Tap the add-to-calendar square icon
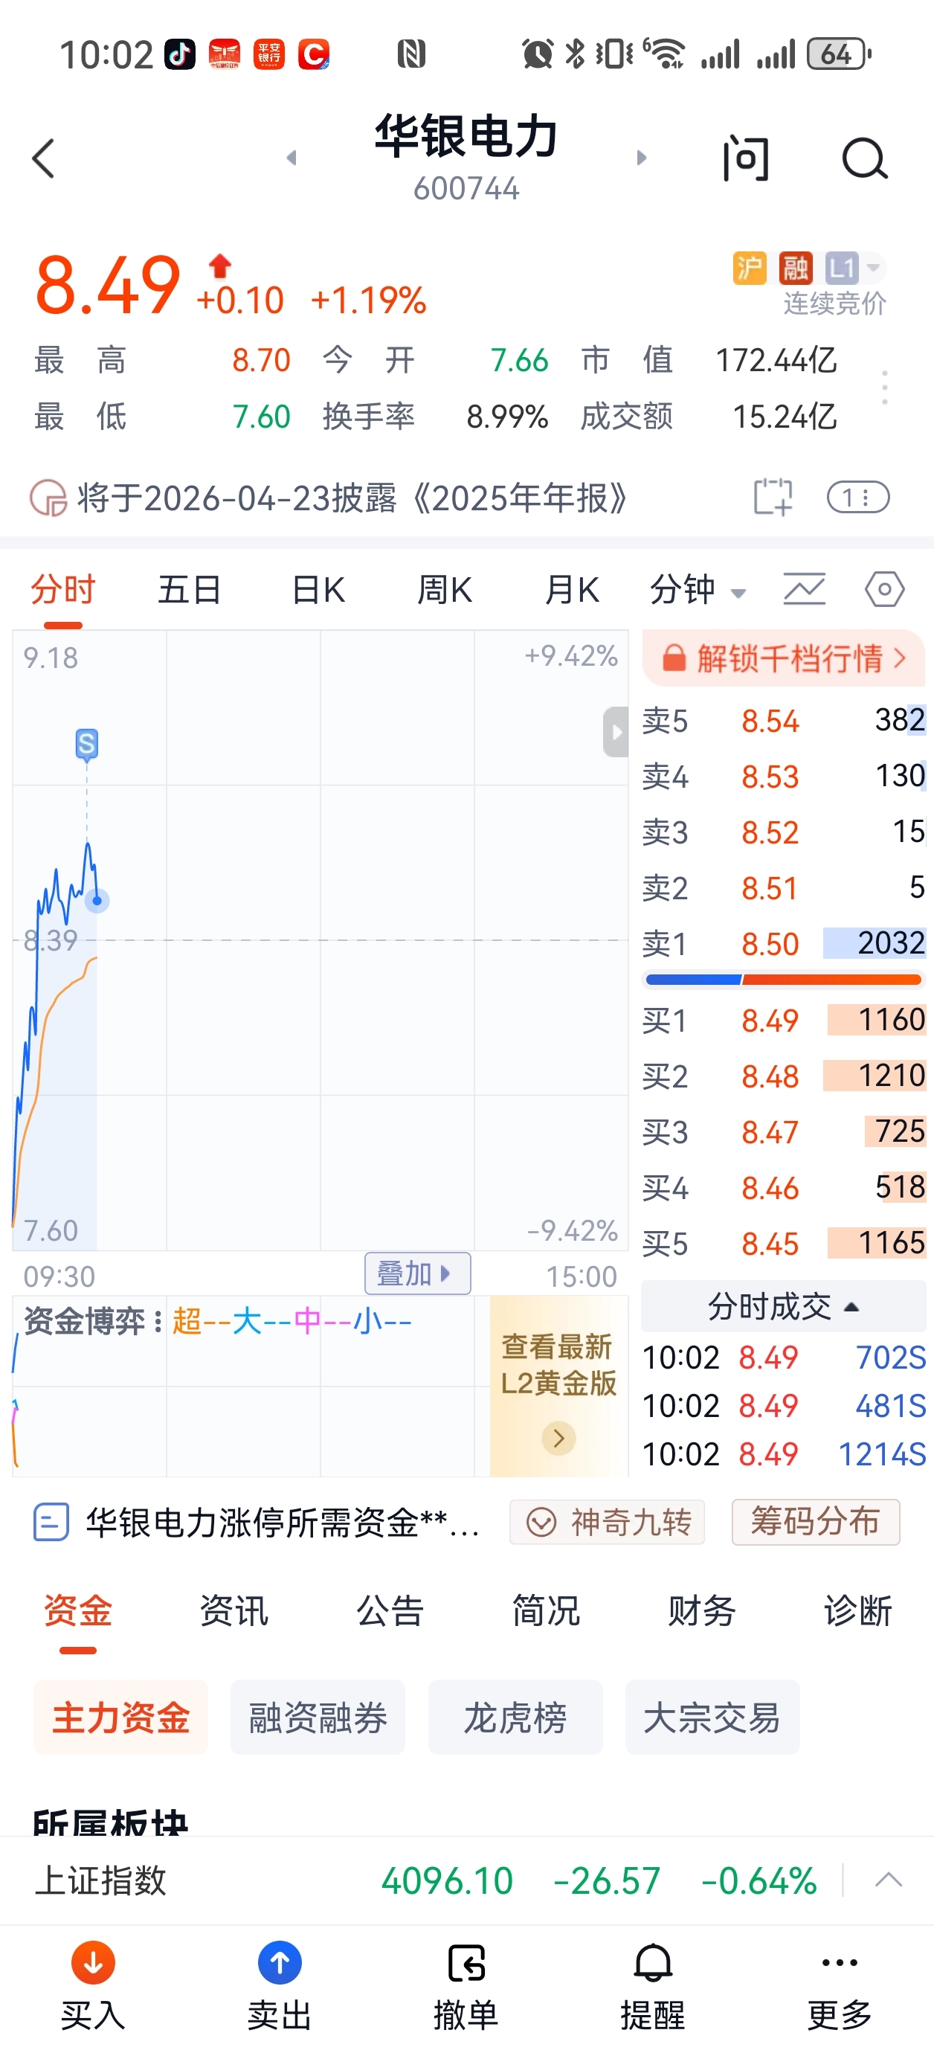Image resolution: width=934 pixels, height=2053 pixels. (772, 498)
